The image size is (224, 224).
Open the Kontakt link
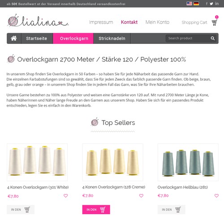click(x=129, y=22)
